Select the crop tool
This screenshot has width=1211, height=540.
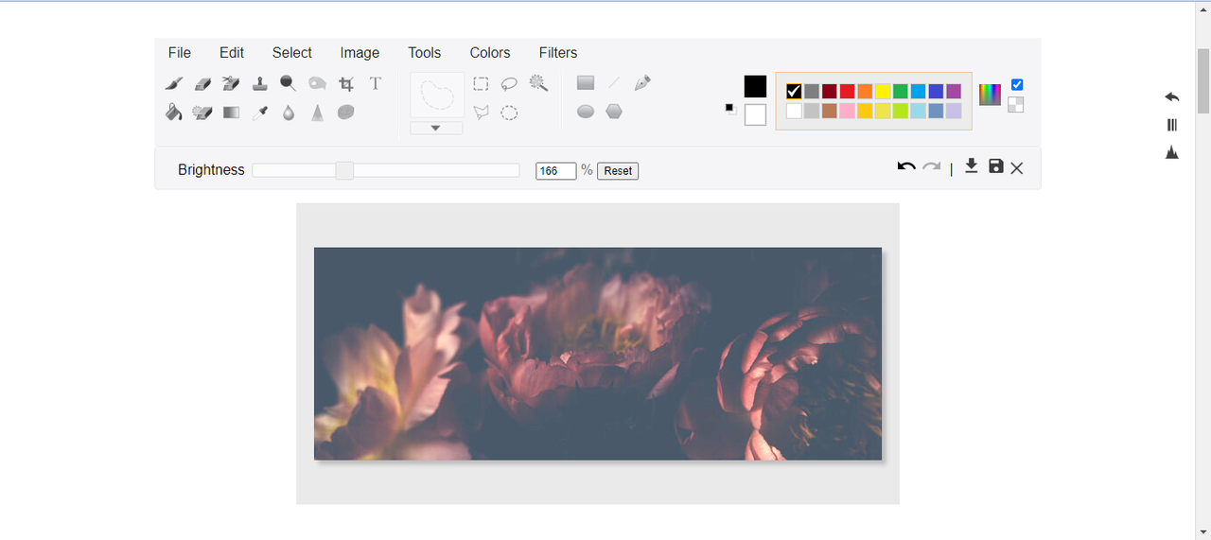(346, 83)
